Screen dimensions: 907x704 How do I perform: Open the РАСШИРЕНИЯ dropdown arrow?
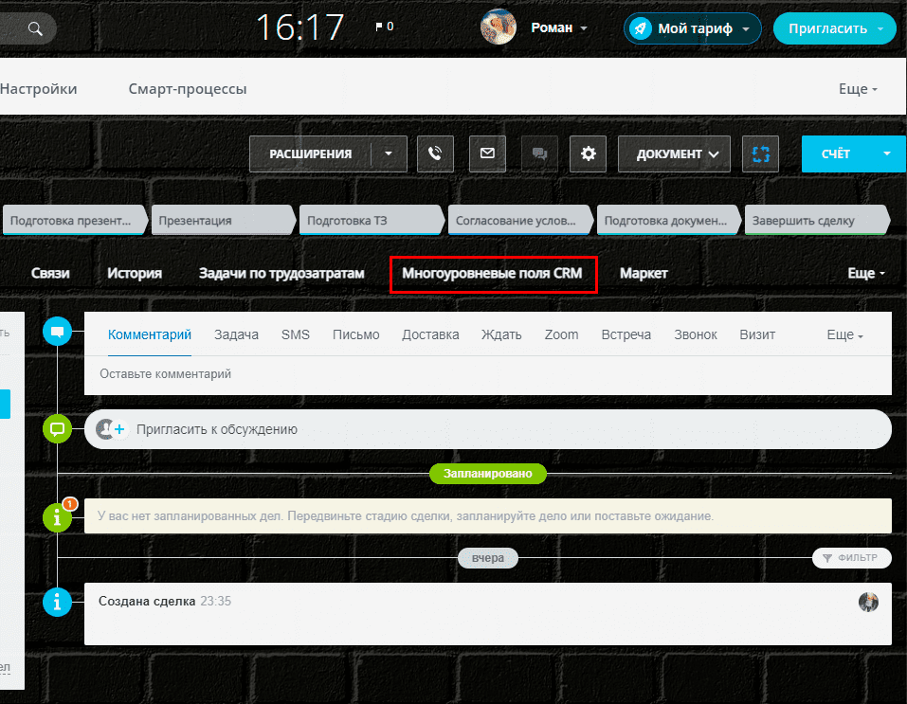click(389, 153)
